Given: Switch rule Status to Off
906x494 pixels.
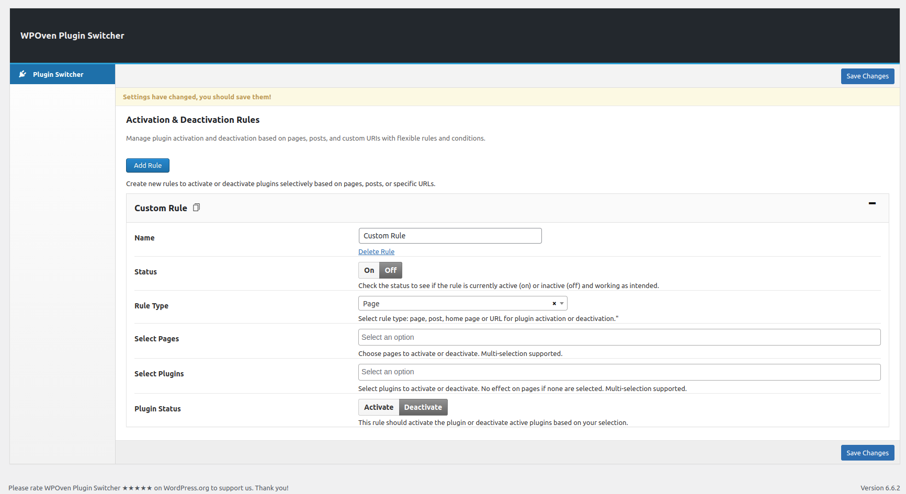Looking at the screenshot, I should 391,270.
